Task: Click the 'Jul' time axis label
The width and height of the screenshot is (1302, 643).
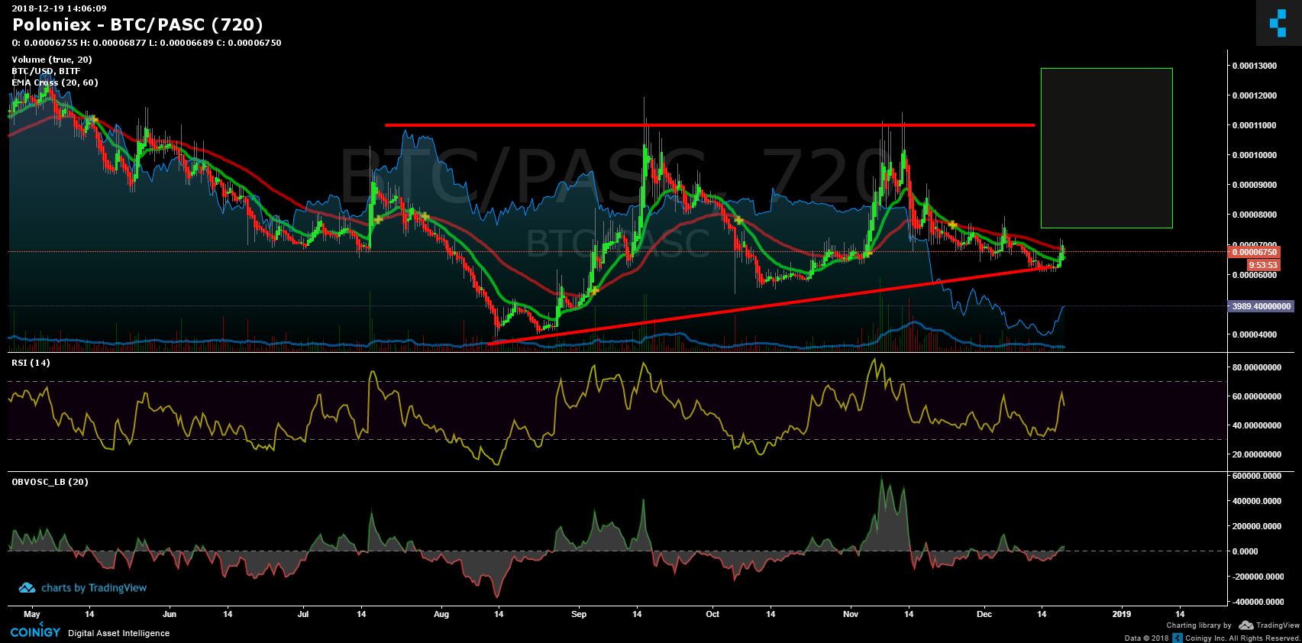Action: tap(303, 614)
